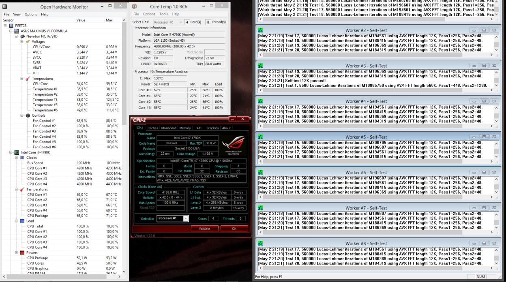Image resolution: width=506 pixels, height=282 pixels.
Task: Collapse the Nuvoton NCT6791D node
Action: pos(17,36)
